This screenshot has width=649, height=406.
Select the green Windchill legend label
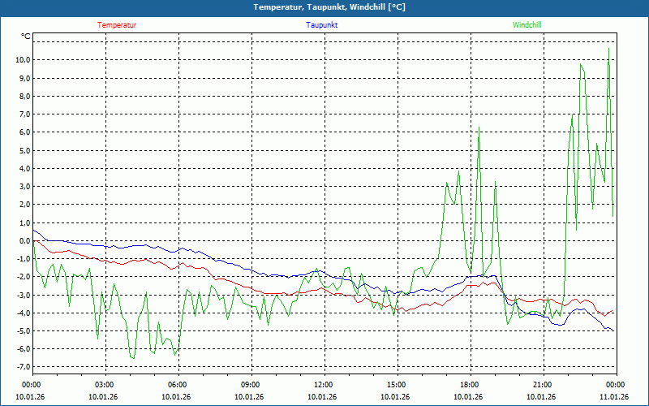pos(527,25)
